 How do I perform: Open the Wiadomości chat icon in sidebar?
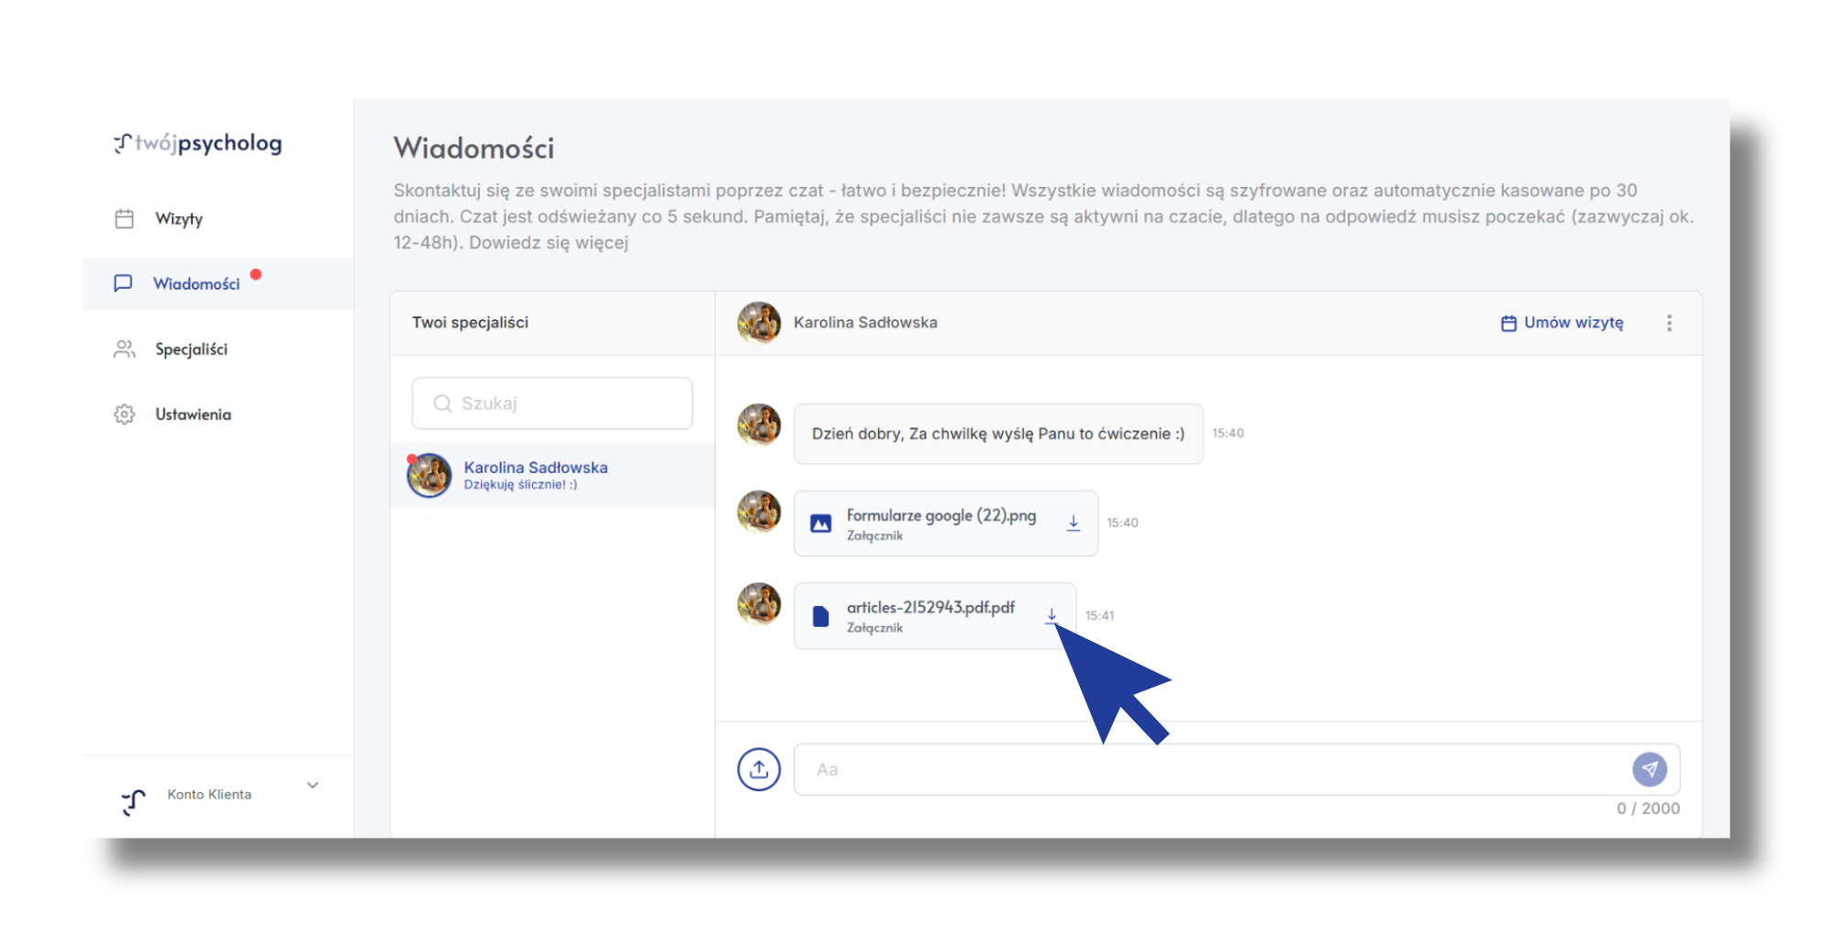pos(123,283)
